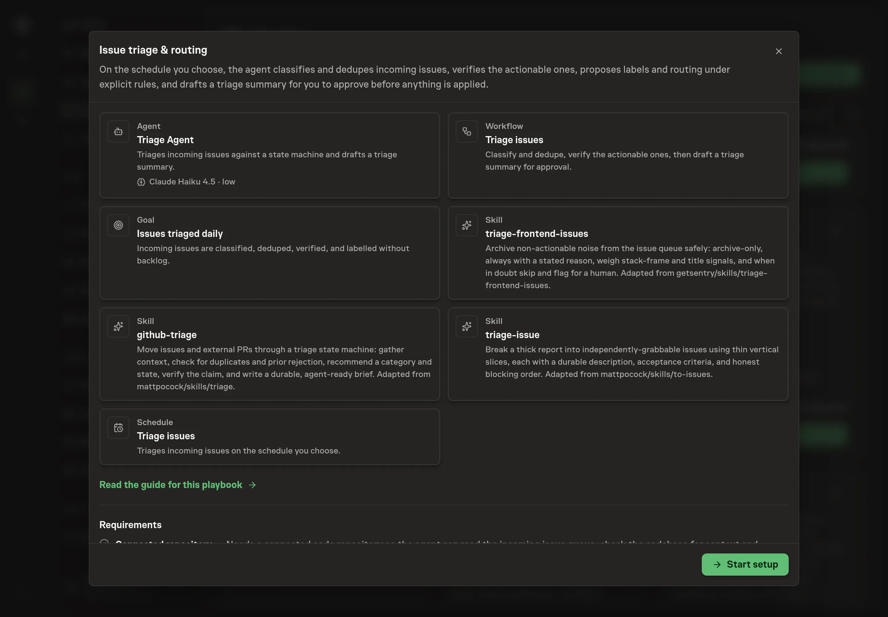Click the workflow icon on Triage issues workflow card

point(467,131)
